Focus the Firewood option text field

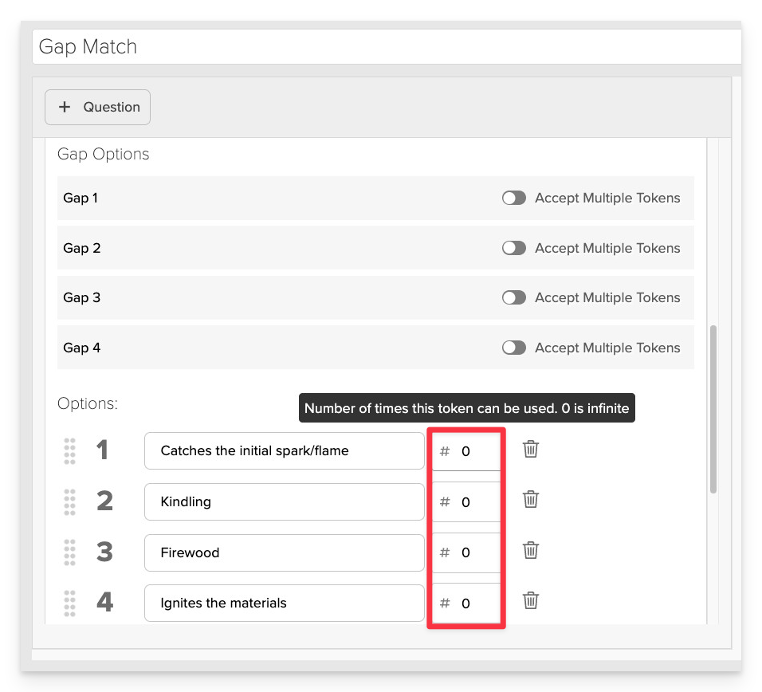point(285,552)
